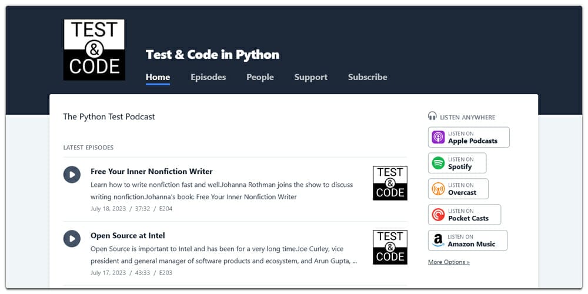This screenshot has width=588, height=294.
Task: Click the Open Source at Intel cover thumbnail
Action: [x=390, y=247]
